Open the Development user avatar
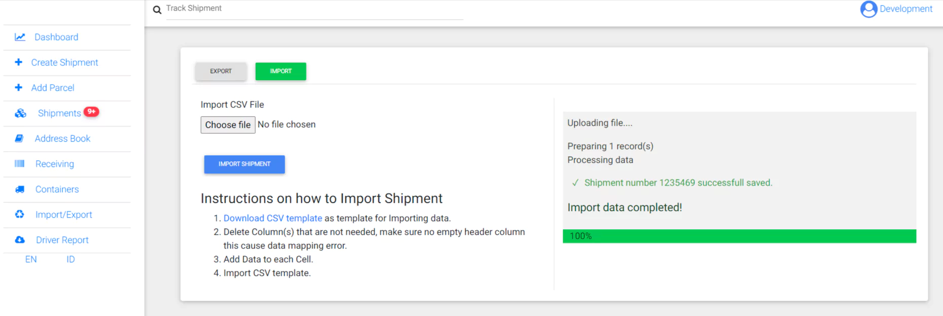Image resolution: width=943 pixels, height=316 pixels. [868, 9]
